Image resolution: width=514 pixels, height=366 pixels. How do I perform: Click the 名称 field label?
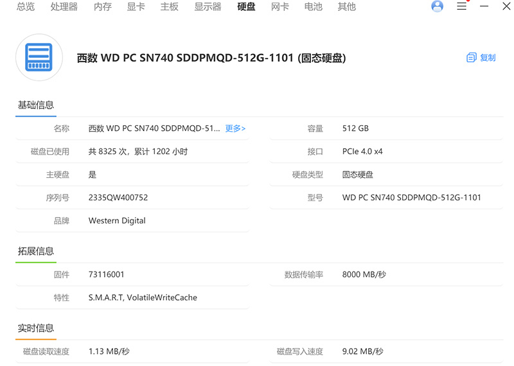[61, 128]
